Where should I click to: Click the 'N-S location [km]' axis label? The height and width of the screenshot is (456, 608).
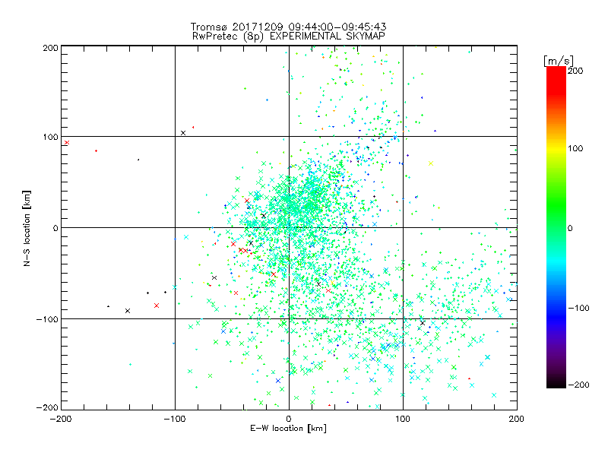[x=27, y=228]
